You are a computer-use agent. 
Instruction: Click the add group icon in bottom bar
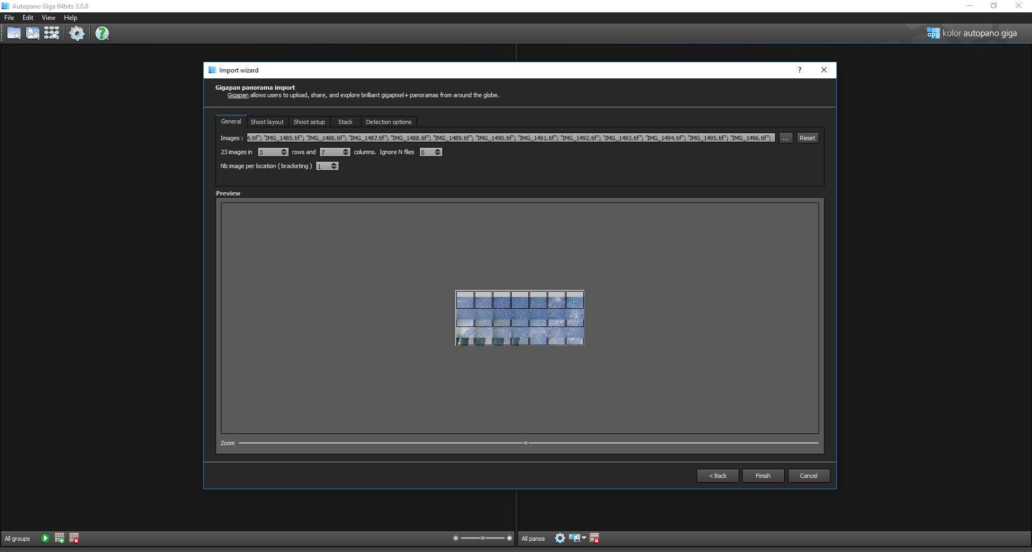click(x=60, y=538)
